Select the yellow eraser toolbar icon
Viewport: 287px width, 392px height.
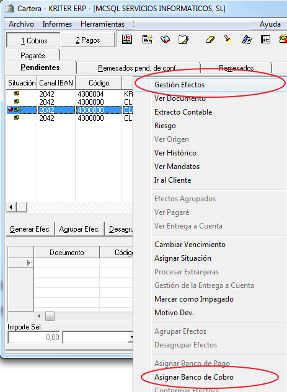tap(210, 40)
